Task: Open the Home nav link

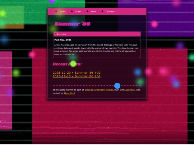Action: [x=63, y=11]
